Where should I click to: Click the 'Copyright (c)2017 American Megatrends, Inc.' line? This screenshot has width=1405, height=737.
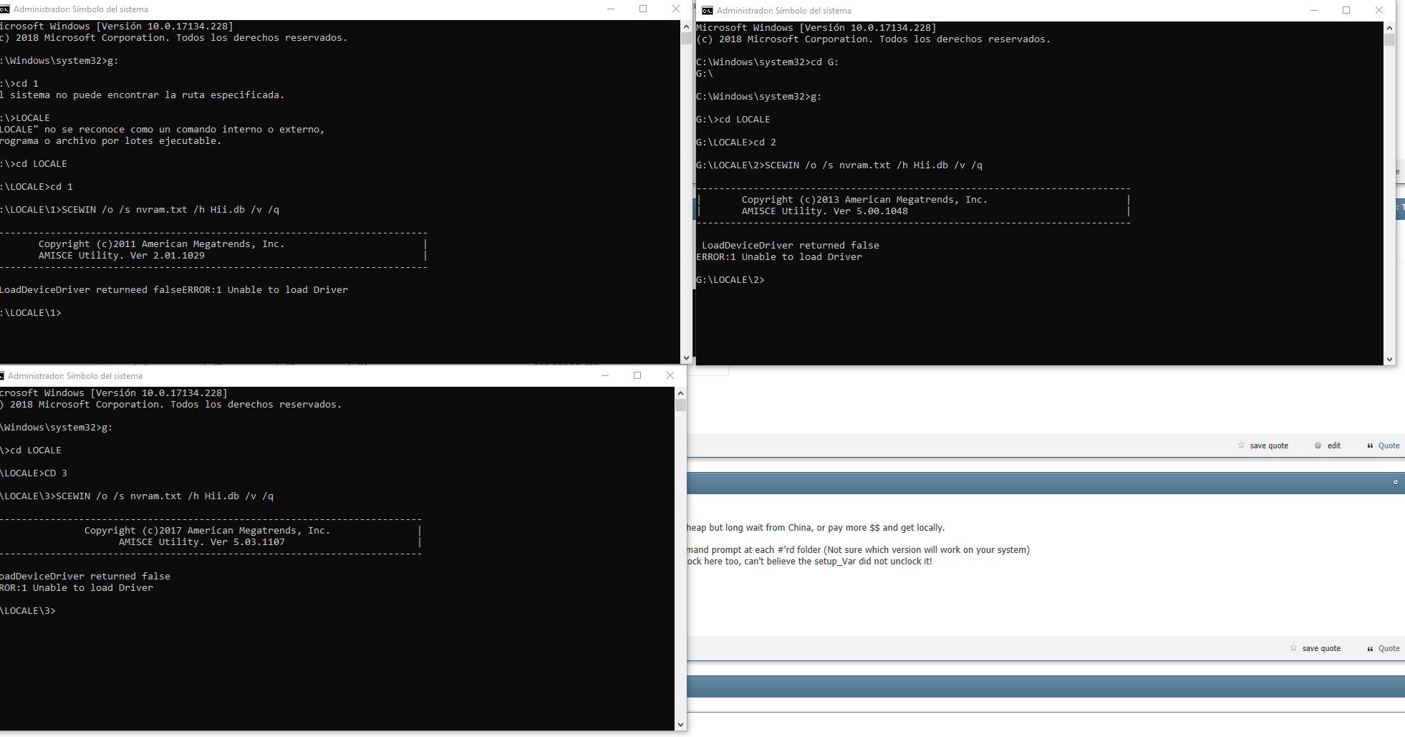pos(208,531)
